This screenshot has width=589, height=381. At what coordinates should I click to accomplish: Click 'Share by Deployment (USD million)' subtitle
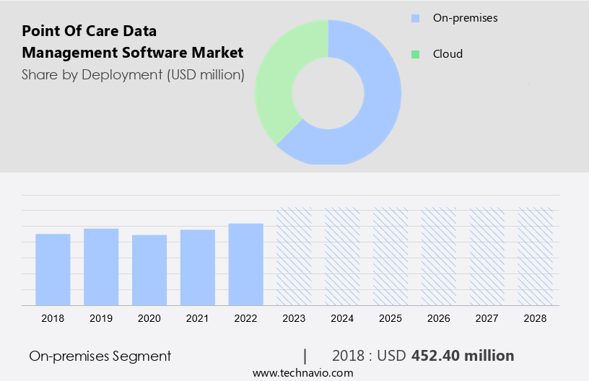(x=133, y=75)
